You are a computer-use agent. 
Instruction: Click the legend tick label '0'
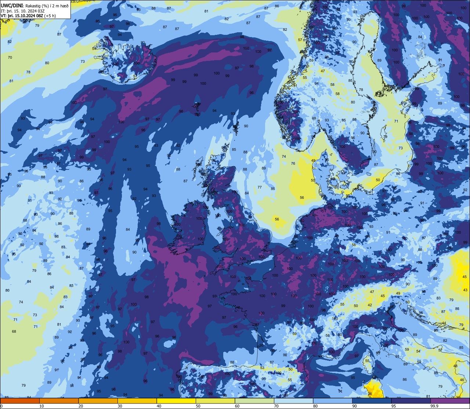pos(1,406)
